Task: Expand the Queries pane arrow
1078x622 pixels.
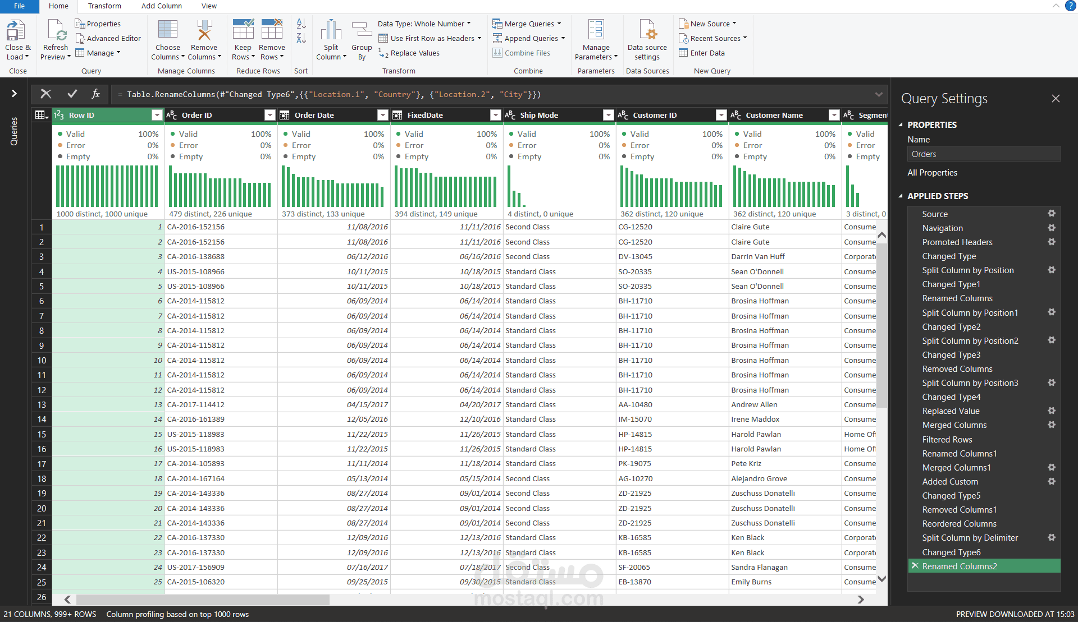Action: click(x=14, y=94)
